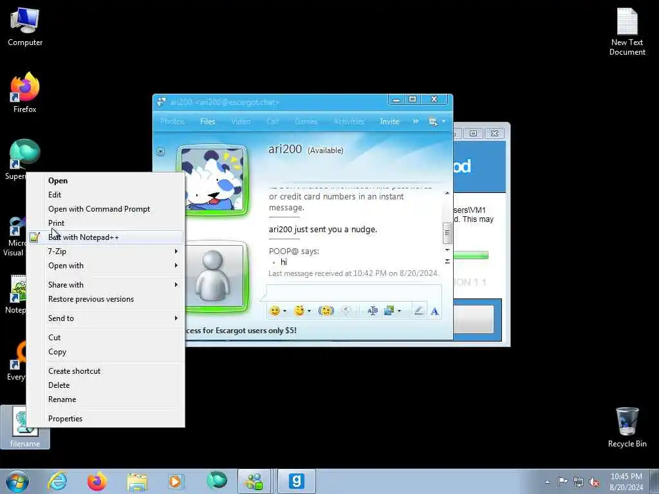Click your own grey silhouette display picture
Image resolution: width=659 pixels, height=494 pixels.
pos(215,277)
